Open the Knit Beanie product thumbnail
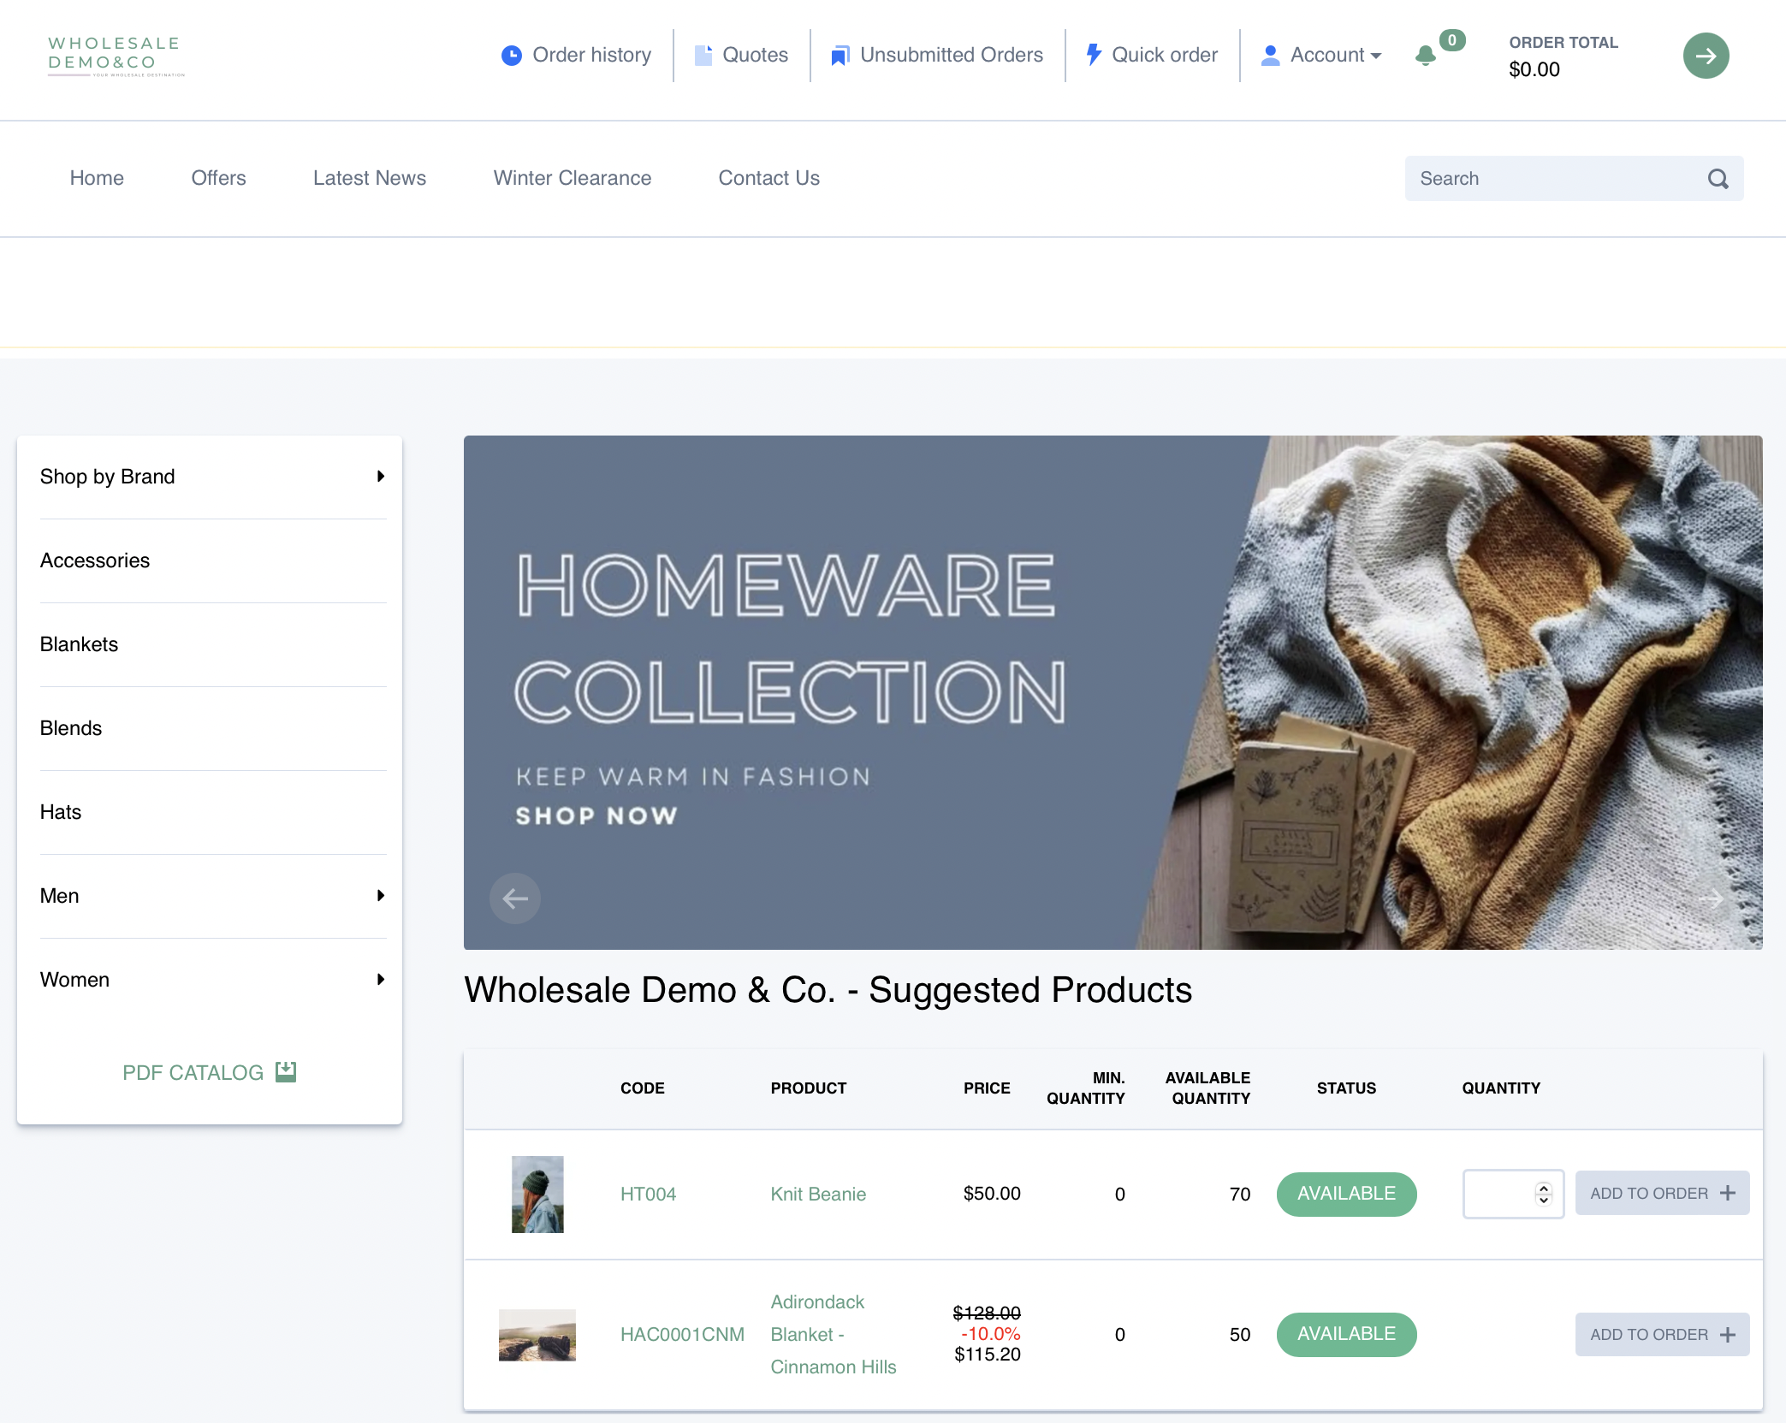Viewport: 1786px width, 1423px height. point(537,1195)
